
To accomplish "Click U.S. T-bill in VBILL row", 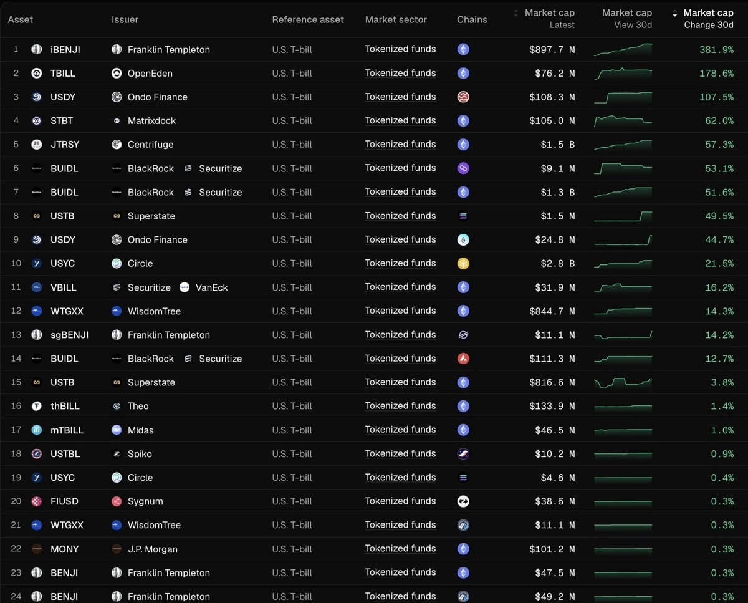I will point(292,287).
